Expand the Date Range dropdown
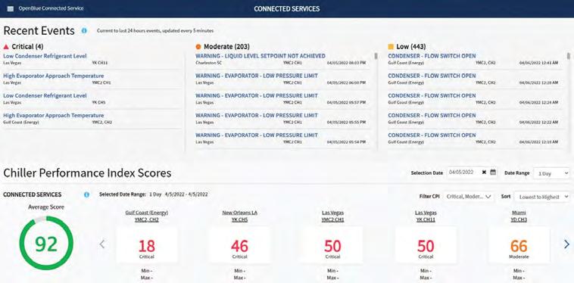This screenshot has height=283, width=574. (551, 173)
